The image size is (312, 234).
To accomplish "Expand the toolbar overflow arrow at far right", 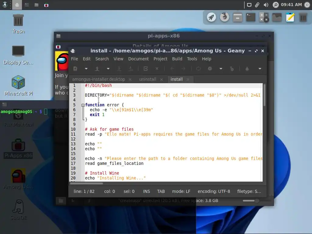I will [260, 69].
